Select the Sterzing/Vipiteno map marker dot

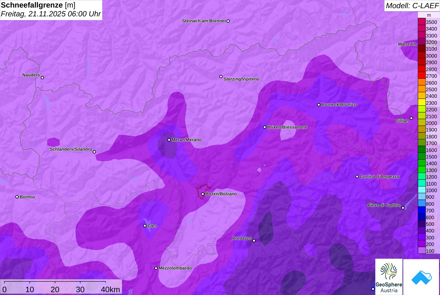pos(221,76)
